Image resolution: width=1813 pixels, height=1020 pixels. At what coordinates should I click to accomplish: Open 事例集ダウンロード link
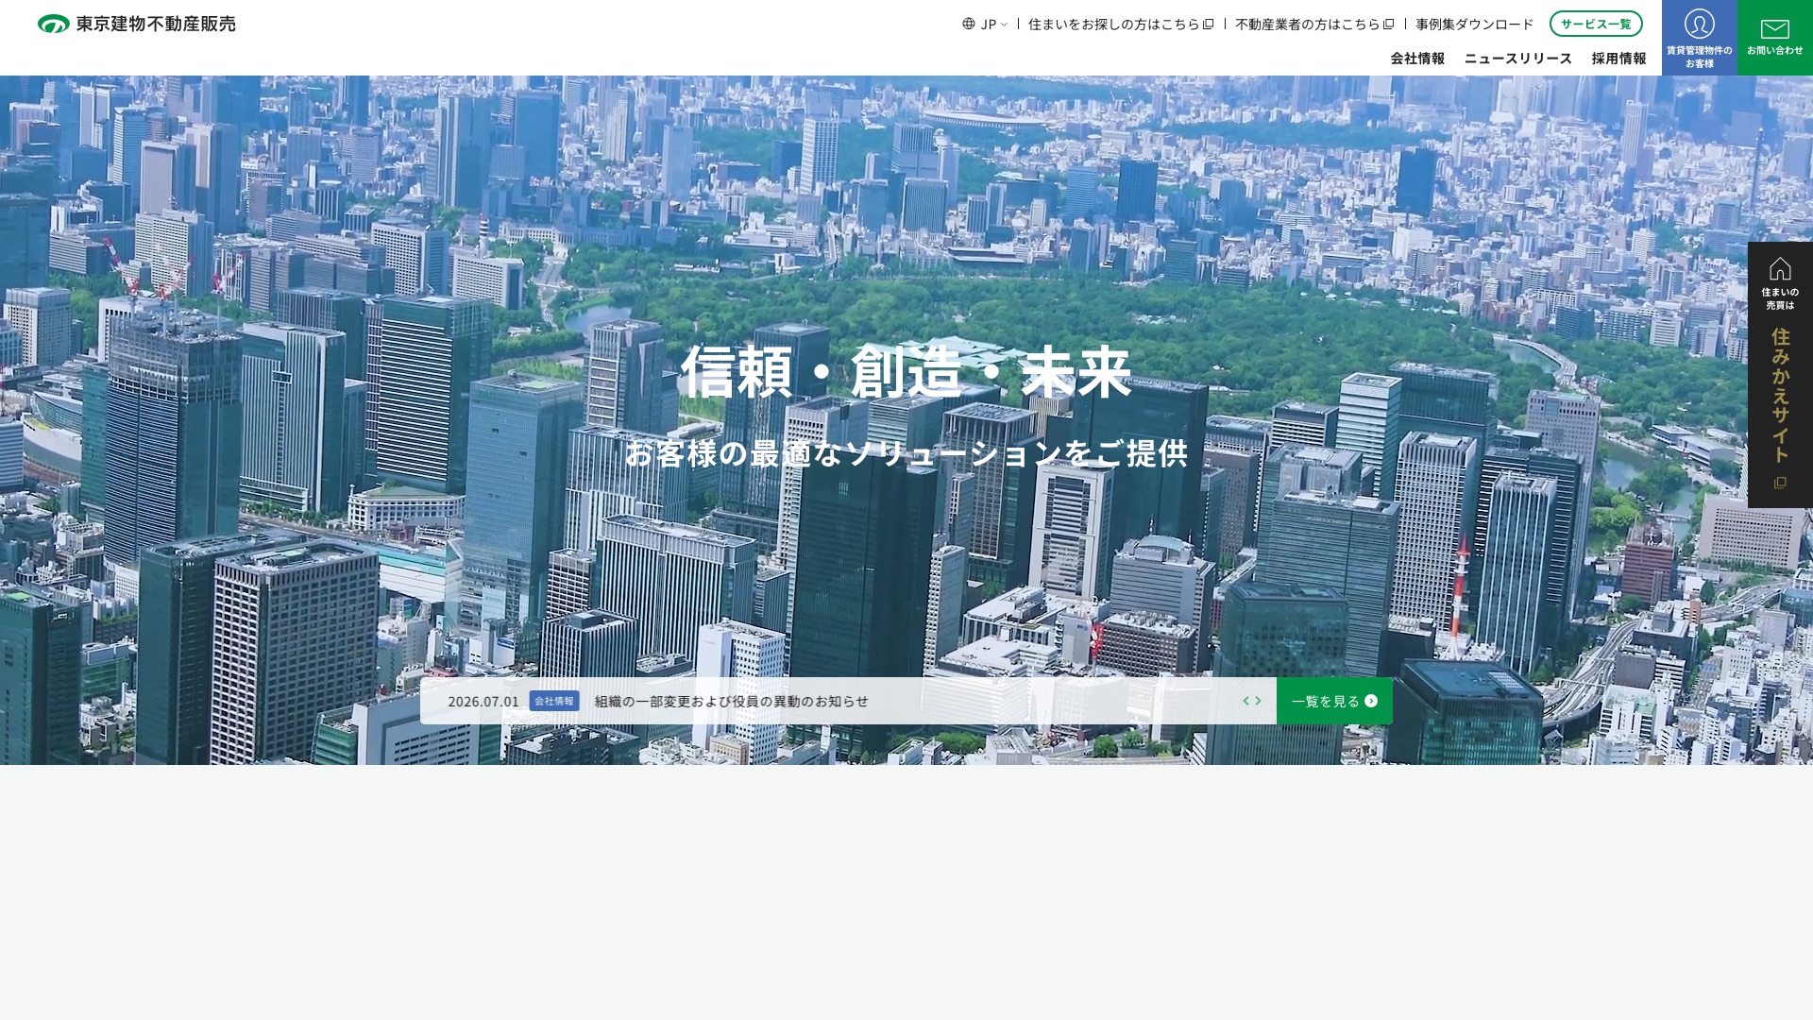point(1474,24)
